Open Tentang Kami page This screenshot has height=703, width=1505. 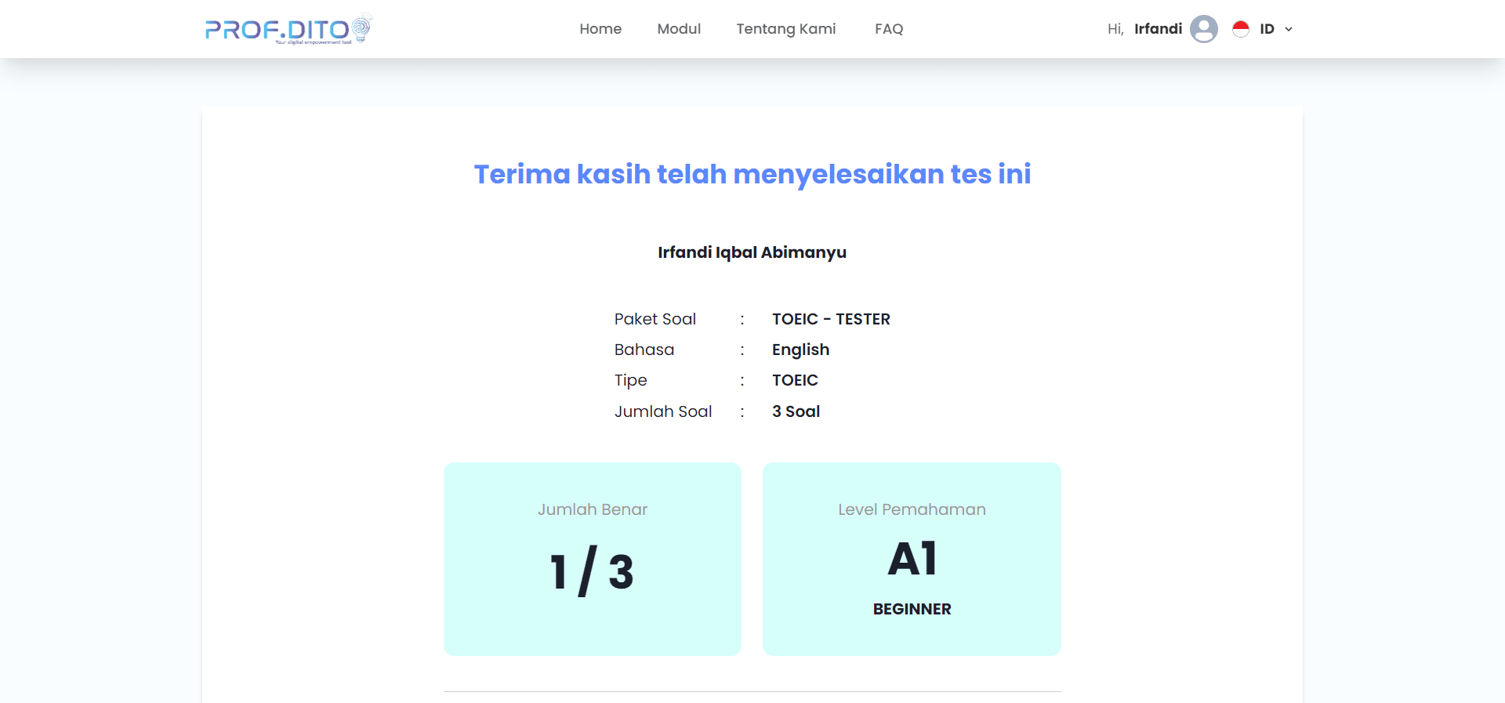coord(786,29)
